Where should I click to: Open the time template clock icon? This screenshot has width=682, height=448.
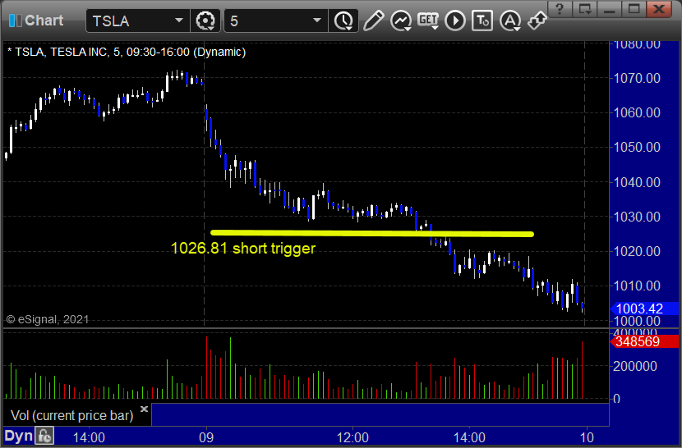pyautogui.click(x=343, y=21)
